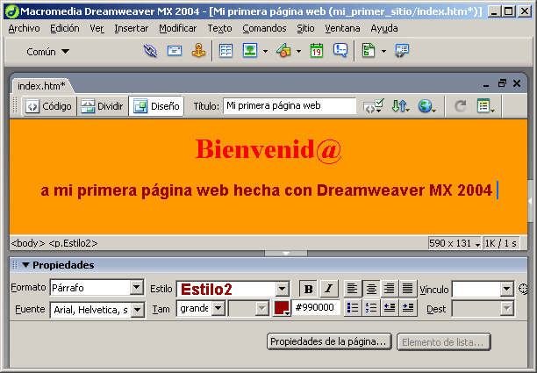Viewport: 537px width, 373px height.
Task: Click the unordered list icon
Action: click(x=352, y=308)
